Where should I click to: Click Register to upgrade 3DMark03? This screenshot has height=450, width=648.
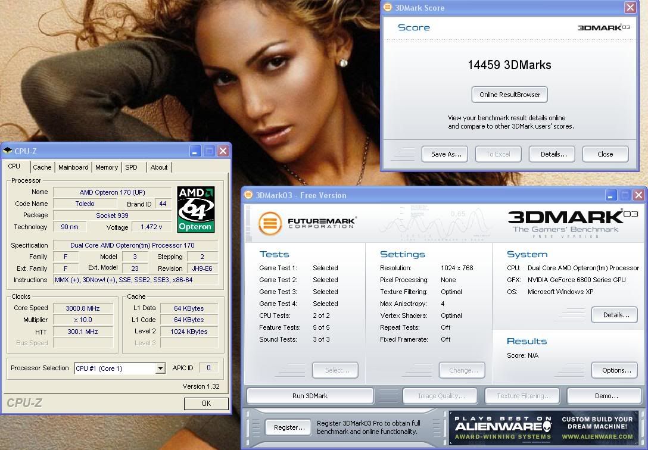[289, 427]
